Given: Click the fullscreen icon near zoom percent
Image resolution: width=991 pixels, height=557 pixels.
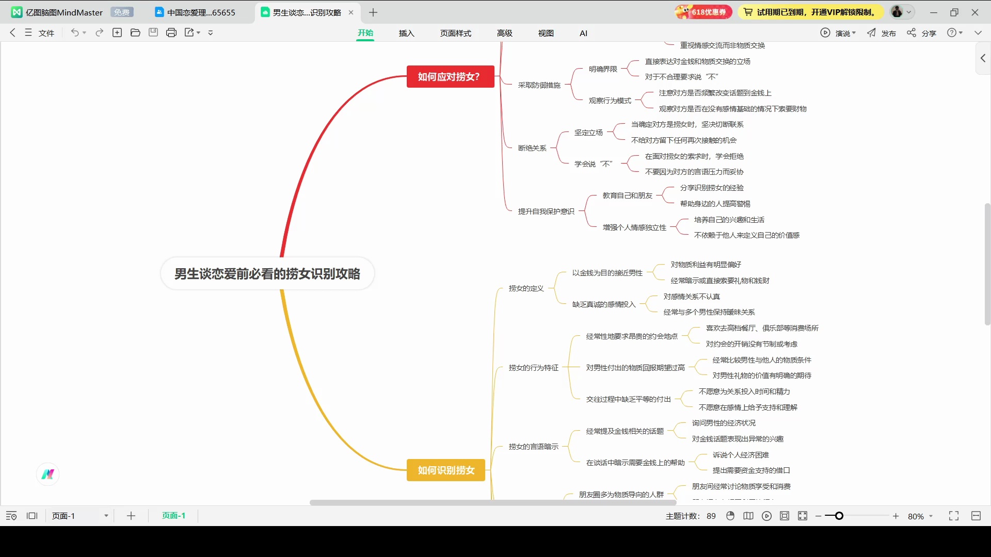Looking at the screenshot, I should click(x=953, y=516).
